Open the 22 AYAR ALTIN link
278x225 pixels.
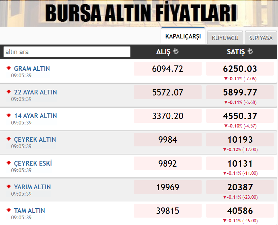[35, 92]
